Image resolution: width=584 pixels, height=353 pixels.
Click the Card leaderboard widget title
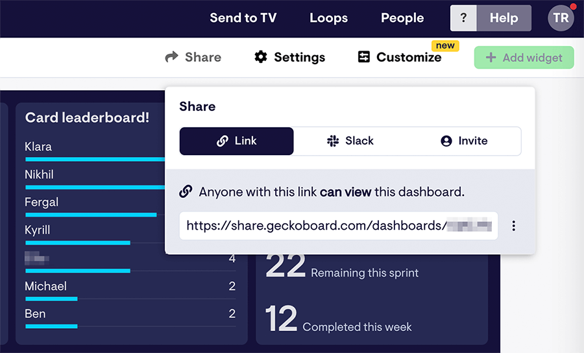click(87, 117)
